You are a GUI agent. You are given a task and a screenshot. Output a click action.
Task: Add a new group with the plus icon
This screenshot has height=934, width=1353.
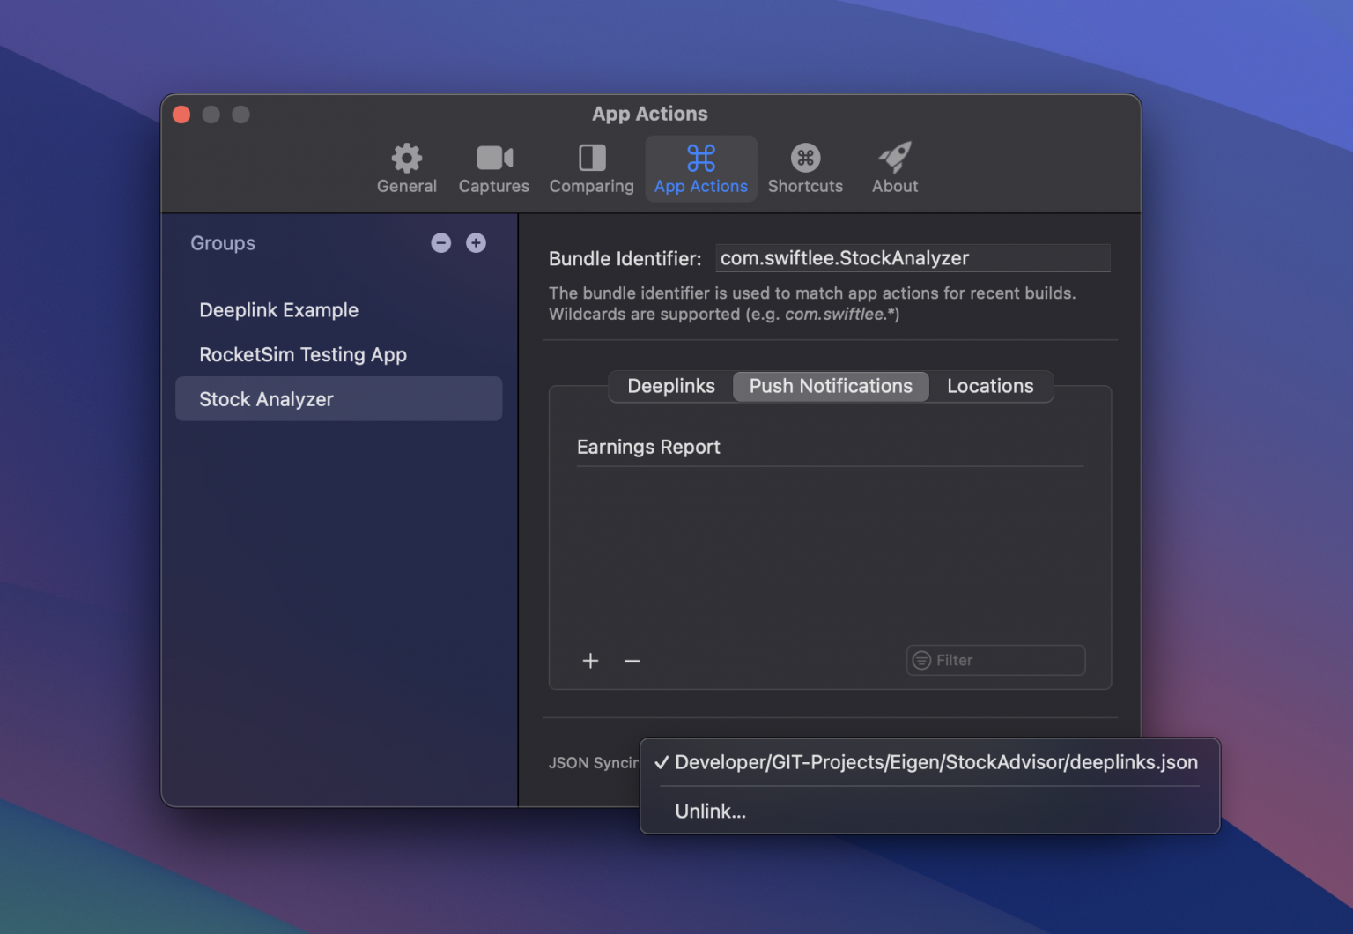tap(476, 243)
